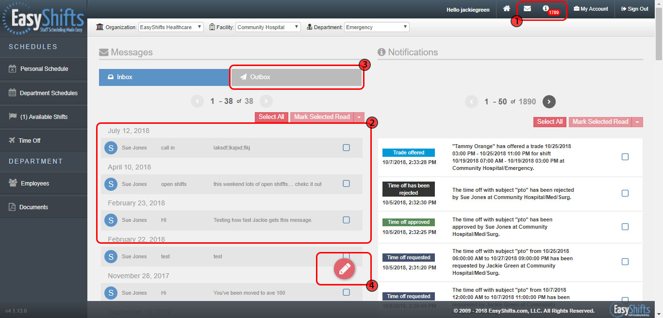
Task: Check the HI message checkbox
Action: tap(346, 220)
